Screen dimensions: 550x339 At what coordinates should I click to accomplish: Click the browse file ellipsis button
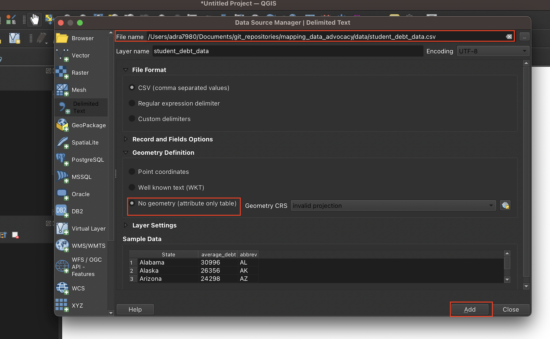(x=525, y=37)
